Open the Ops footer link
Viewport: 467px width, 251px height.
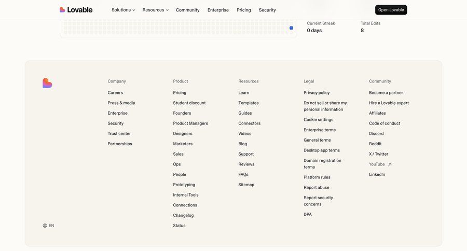[176, 164]
